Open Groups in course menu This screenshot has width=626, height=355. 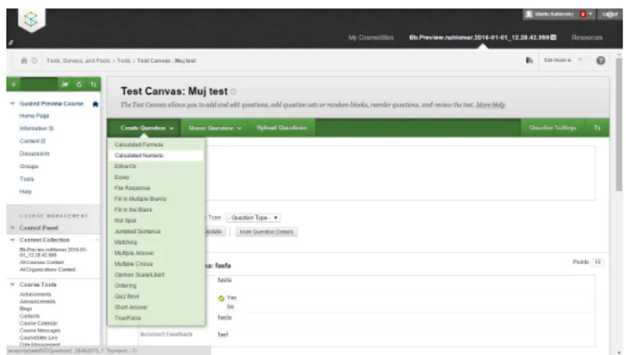pos(29,167)
